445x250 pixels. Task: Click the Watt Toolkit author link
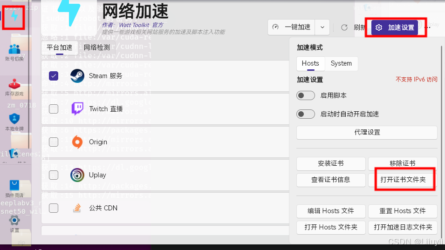(141, 25)
